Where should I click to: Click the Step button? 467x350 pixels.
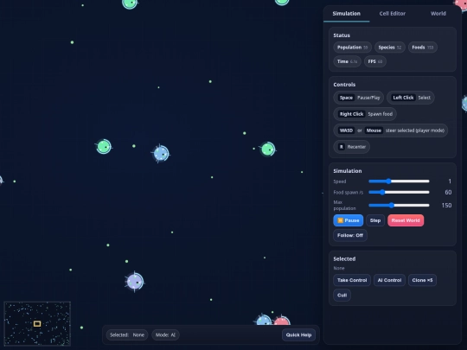pos(375,220)
